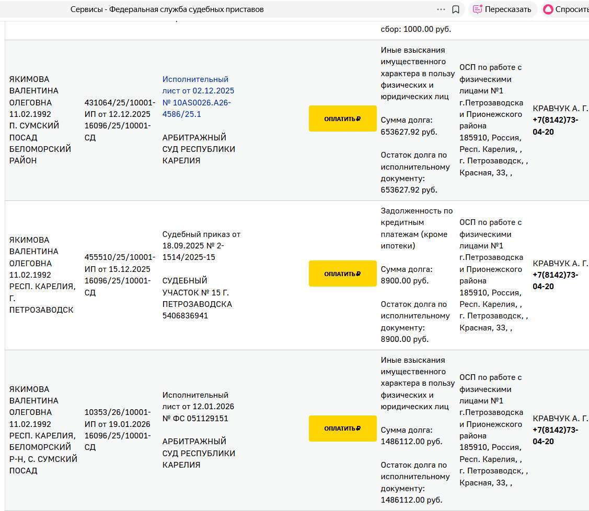Click the phone number in the 10353/26 row
The width and height of the screenshot is (589, 511).
(556, 436)
